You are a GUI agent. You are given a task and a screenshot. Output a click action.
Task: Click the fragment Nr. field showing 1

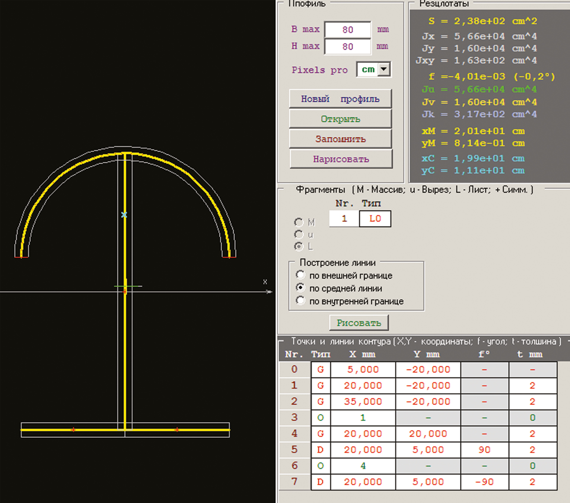coord(344,218)
